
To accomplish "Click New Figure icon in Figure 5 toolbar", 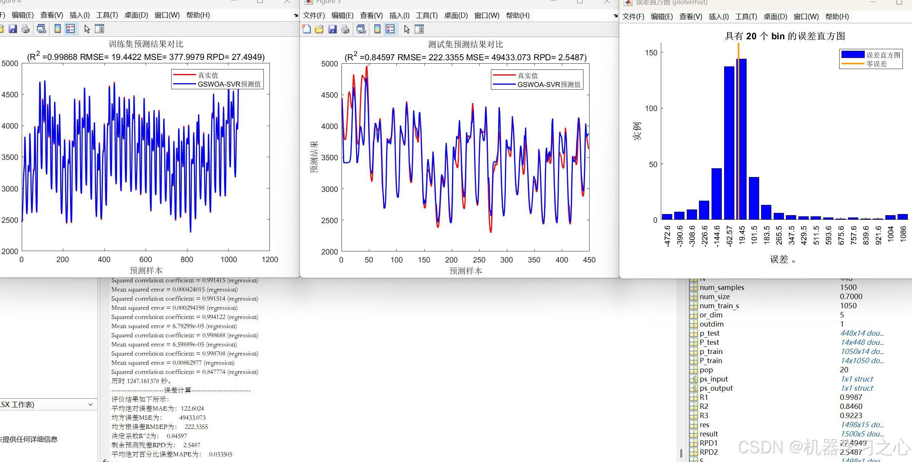I will pos(306,29).
